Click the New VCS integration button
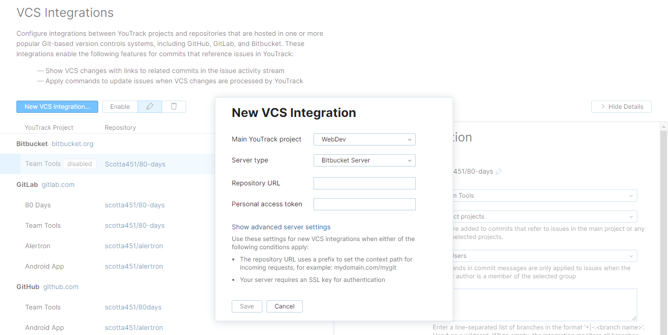668x335 pixels. (x=57, y=106)
